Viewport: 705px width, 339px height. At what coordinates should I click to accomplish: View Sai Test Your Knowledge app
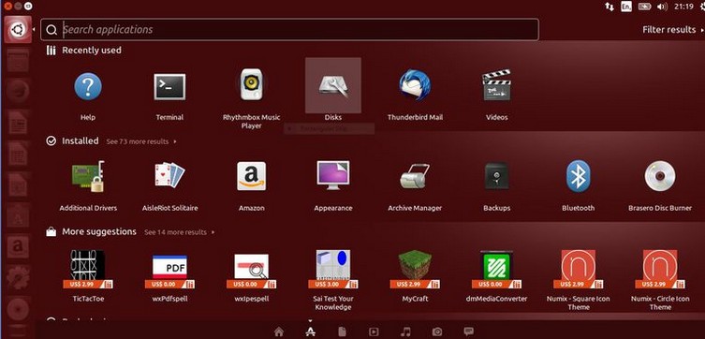(x=333, y=269)
